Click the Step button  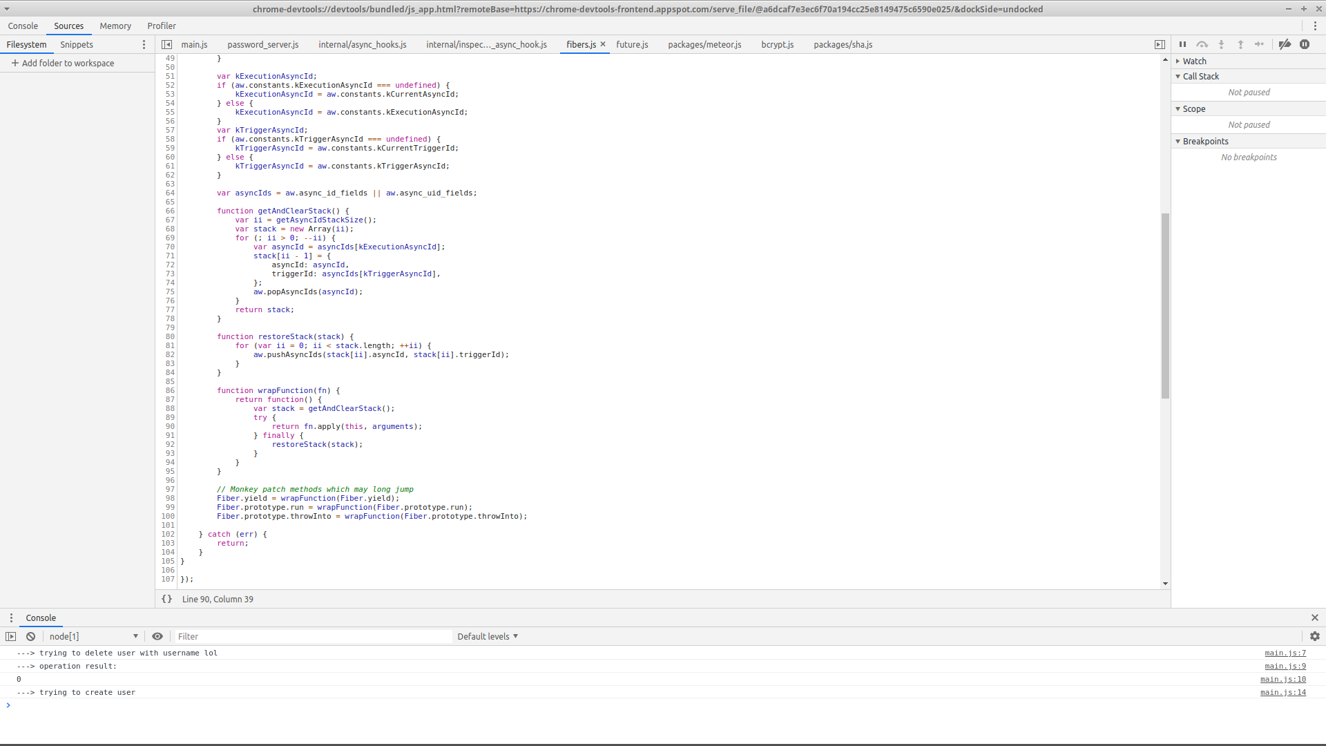coord(1260,44)
